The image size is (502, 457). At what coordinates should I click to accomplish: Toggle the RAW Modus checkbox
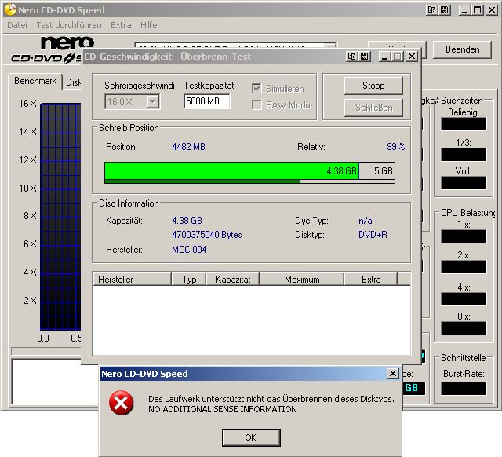[256, 104]
